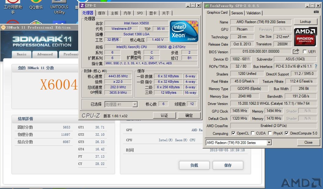Click the 核心速度 value 4443.85 MHz
Image resolution: width=323 pixels, height=189 pixels.
pos(118,76)
